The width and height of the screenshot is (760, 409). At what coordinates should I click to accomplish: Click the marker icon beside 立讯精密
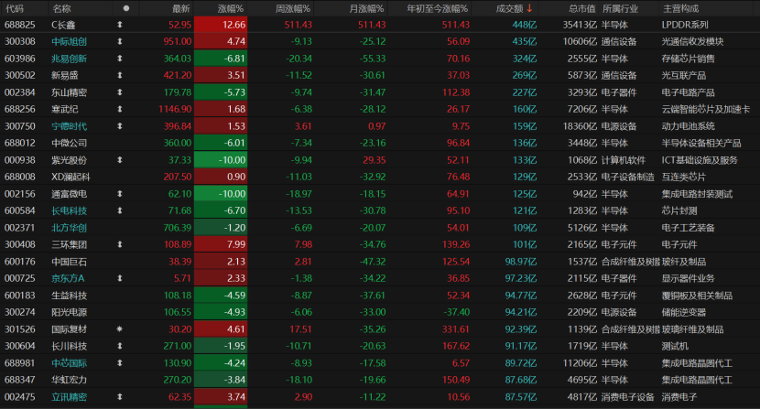pyautogui.click(x=120, y=397)
